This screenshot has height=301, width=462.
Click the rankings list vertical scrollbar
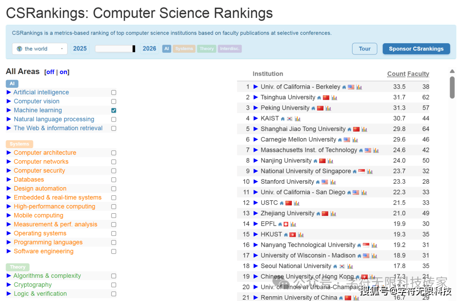452,87
